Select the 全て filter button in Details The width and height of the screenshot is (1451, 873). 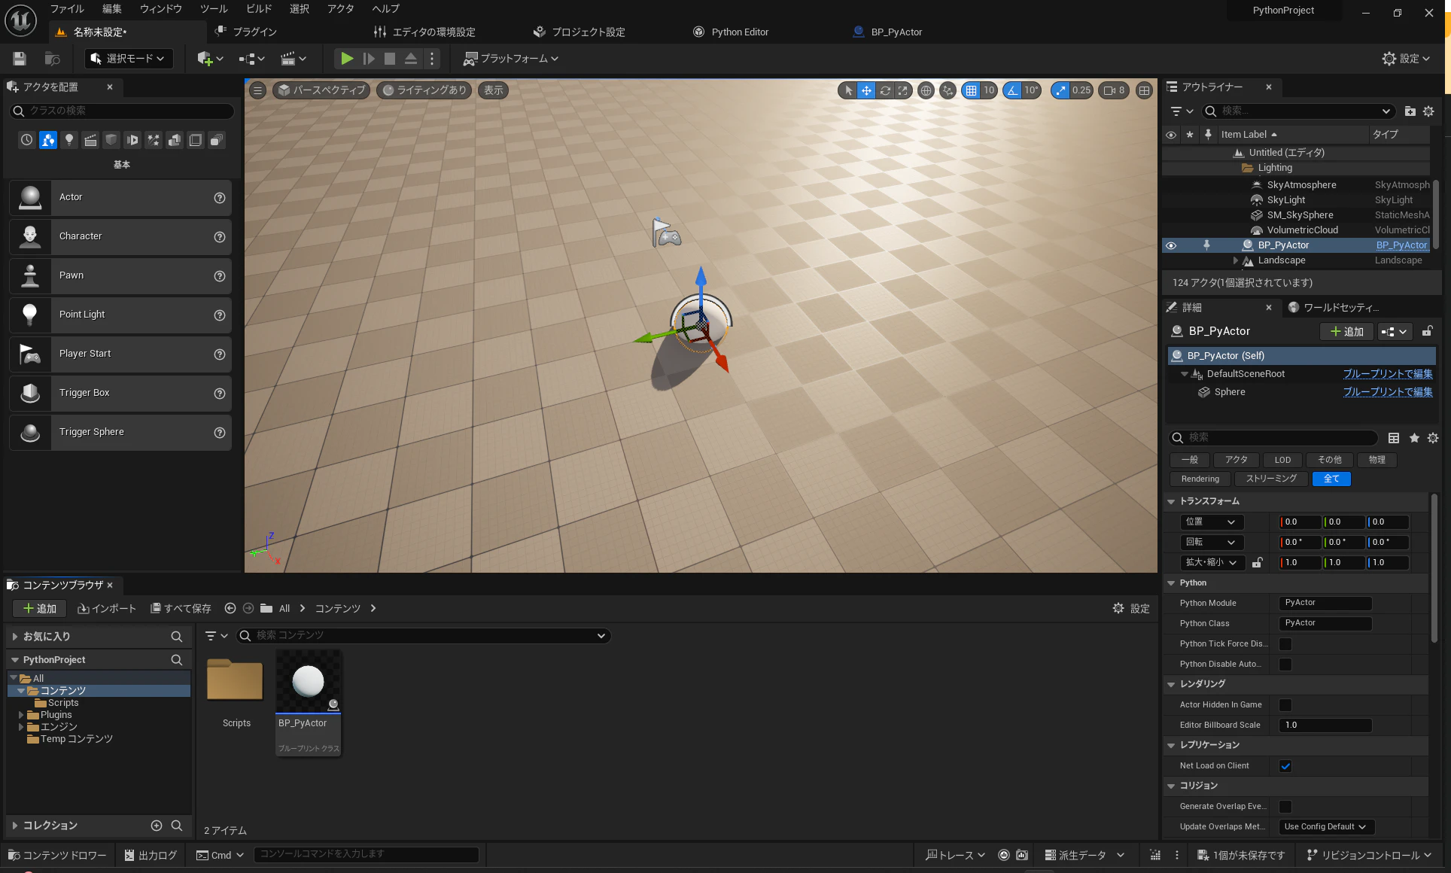click(1331, 479)
